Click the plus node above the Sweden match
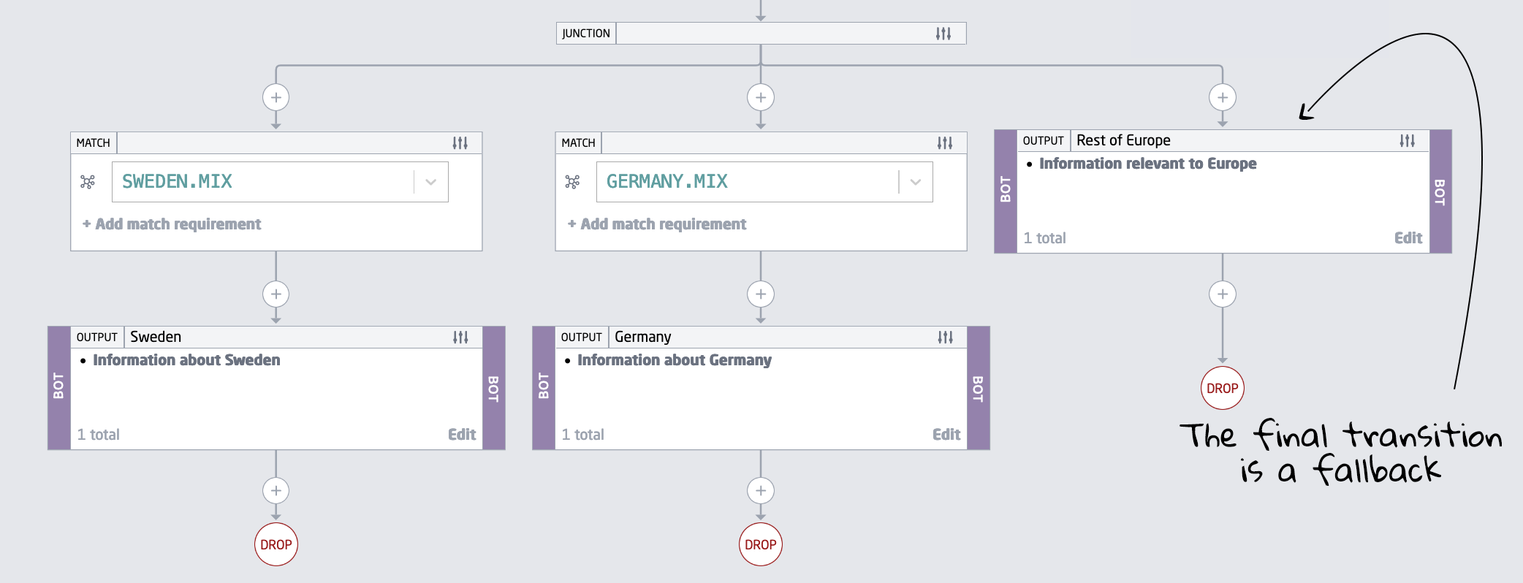Screen dimensions: 1523x583 [x=276, y=97]
